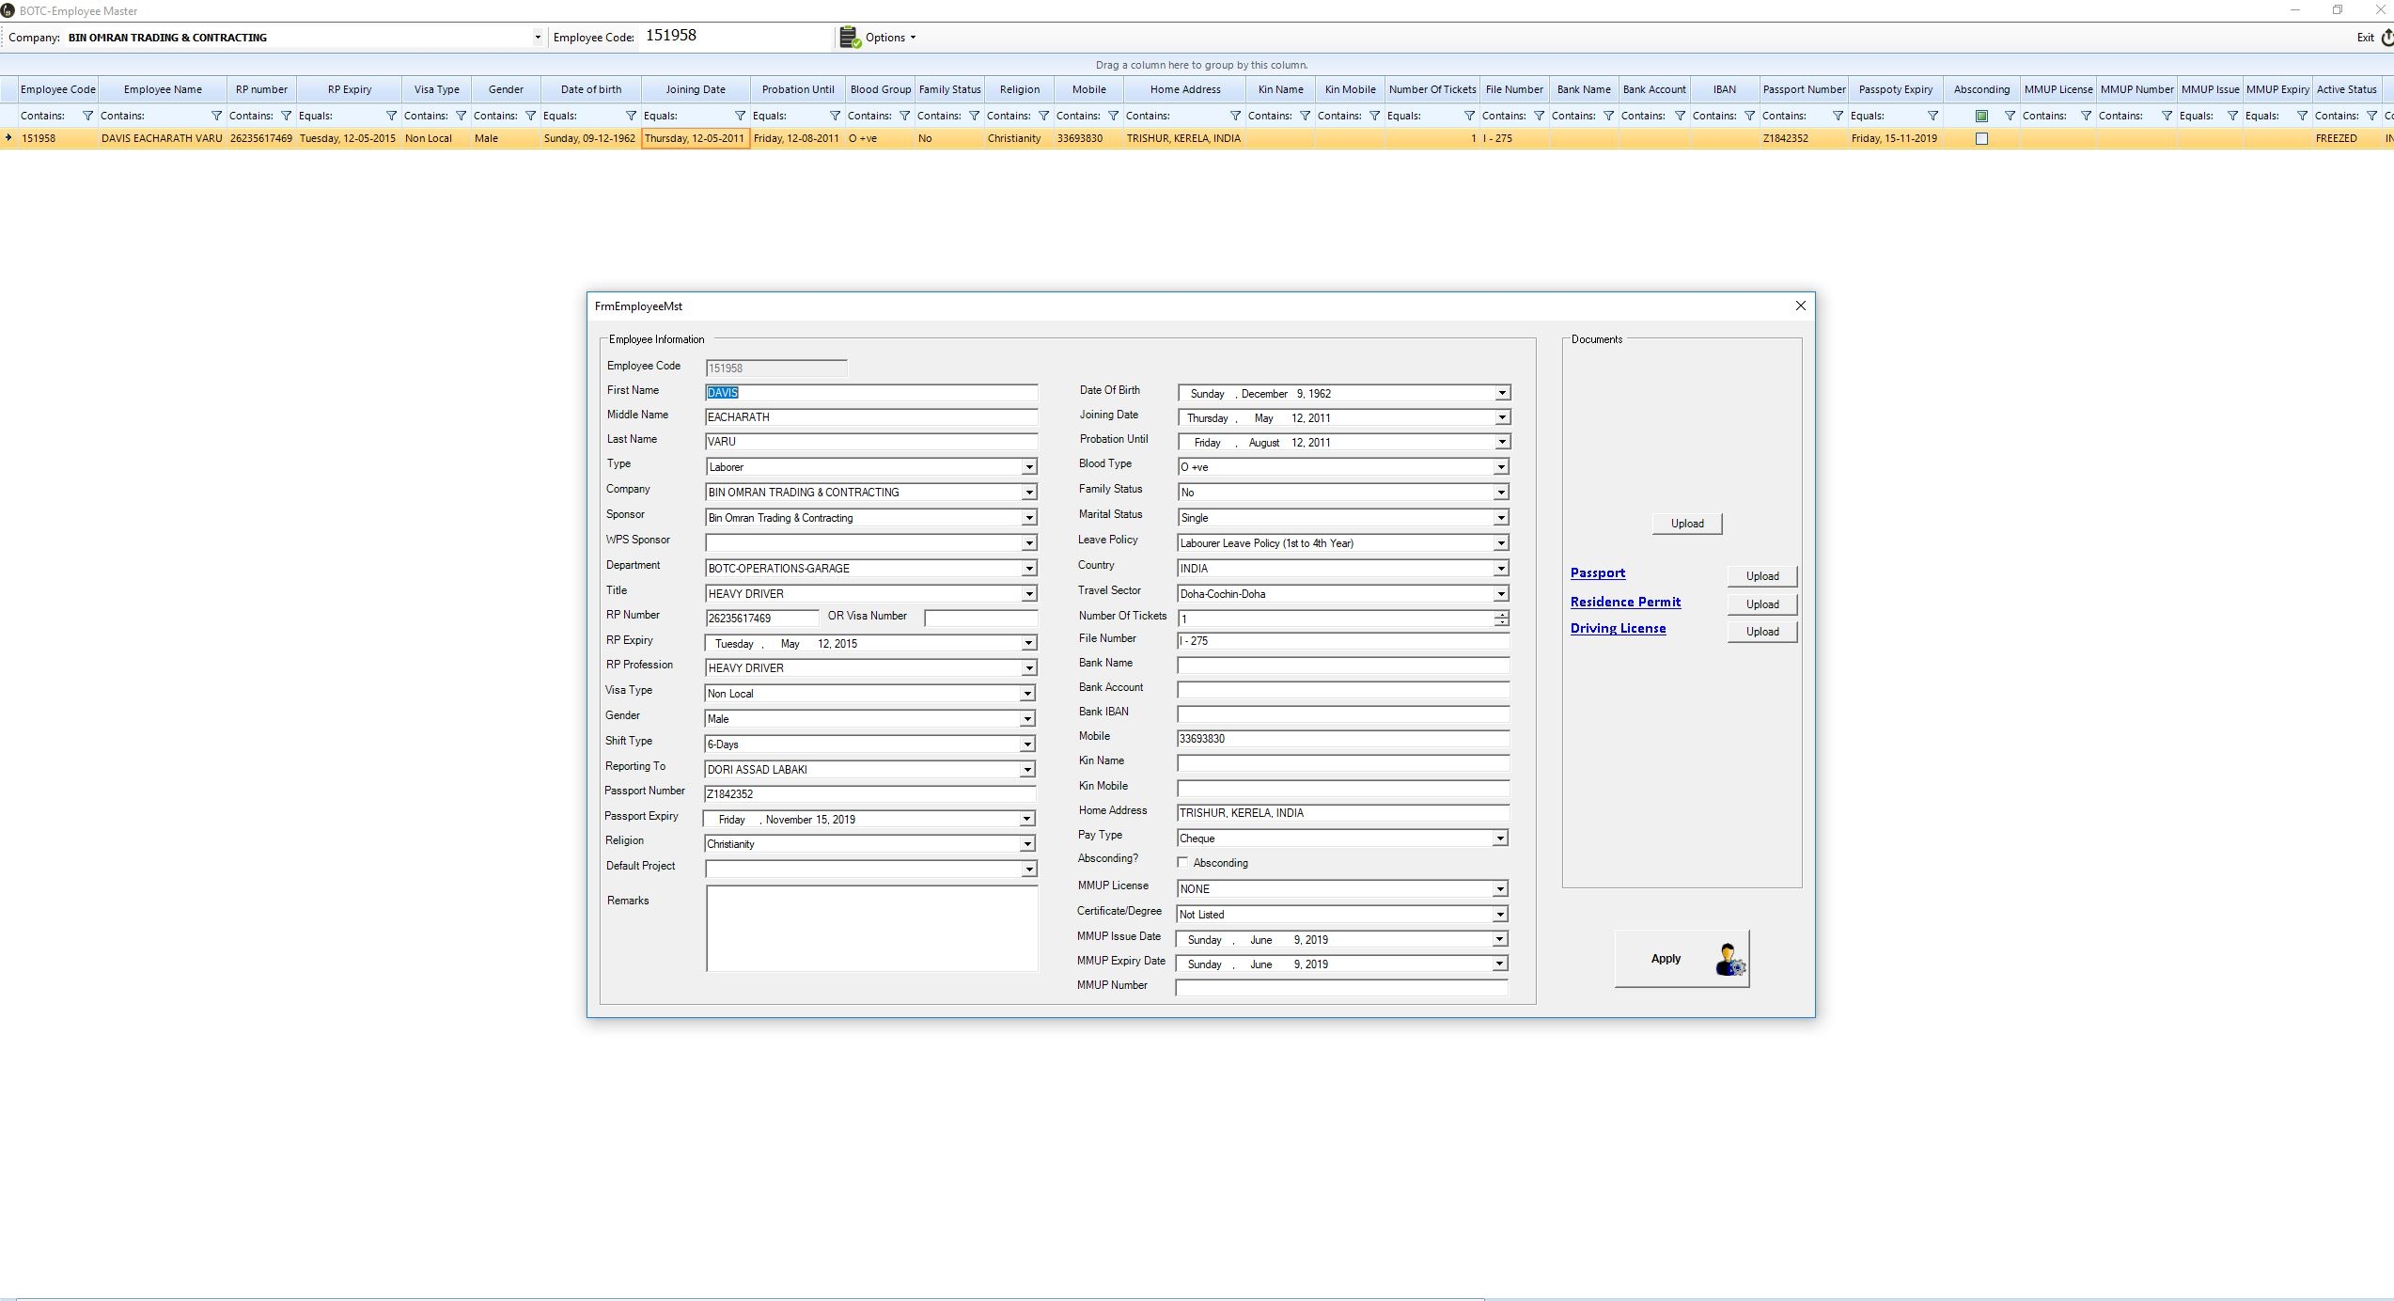Open the Residence Permit document link
2394x1301 pixels.
[x=1625, y=602]
